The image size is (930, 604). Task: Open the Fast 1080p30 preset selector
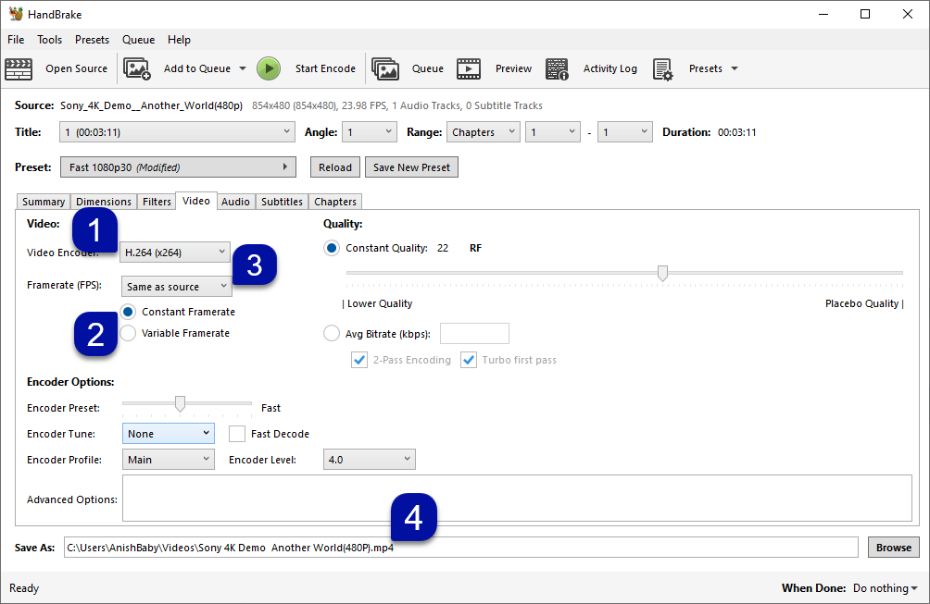coord(178,167)
